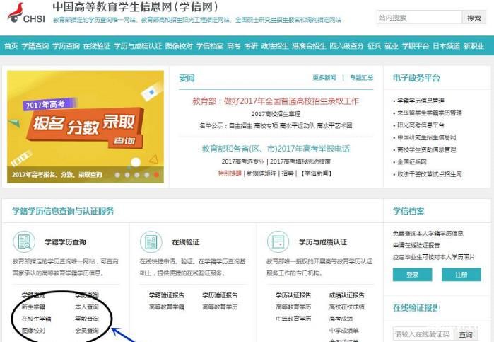Focus the 请输入在线验证码 field

point(423,334)
